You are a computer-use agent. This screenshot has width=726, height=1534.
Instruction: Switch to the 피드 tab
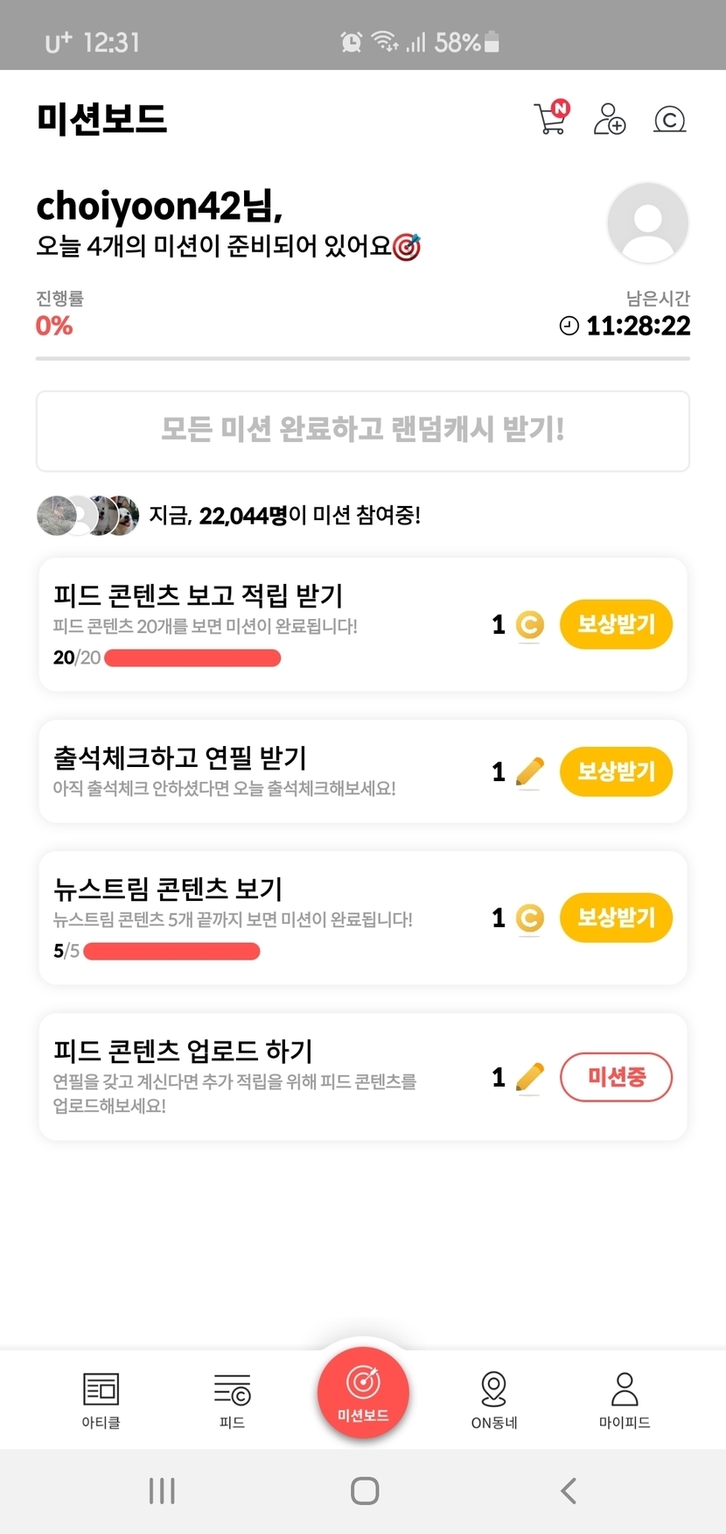[232, 1399]
